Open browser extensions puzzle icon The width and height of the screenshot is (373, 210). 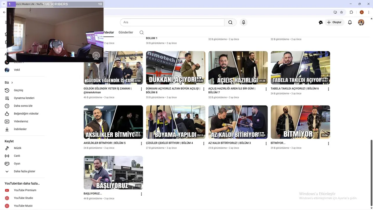(351, 12)
